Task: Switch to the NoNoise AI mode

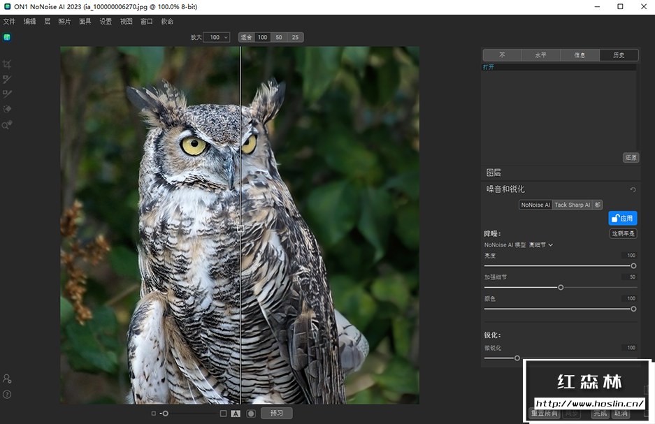Action: click(535, 205)
